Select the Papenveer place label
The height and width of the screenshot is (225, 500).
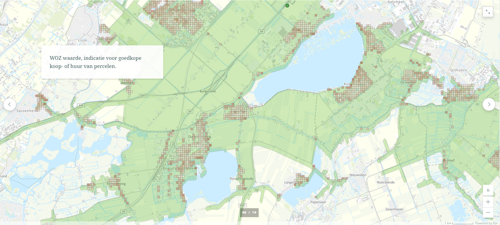[x=318, y=202]
